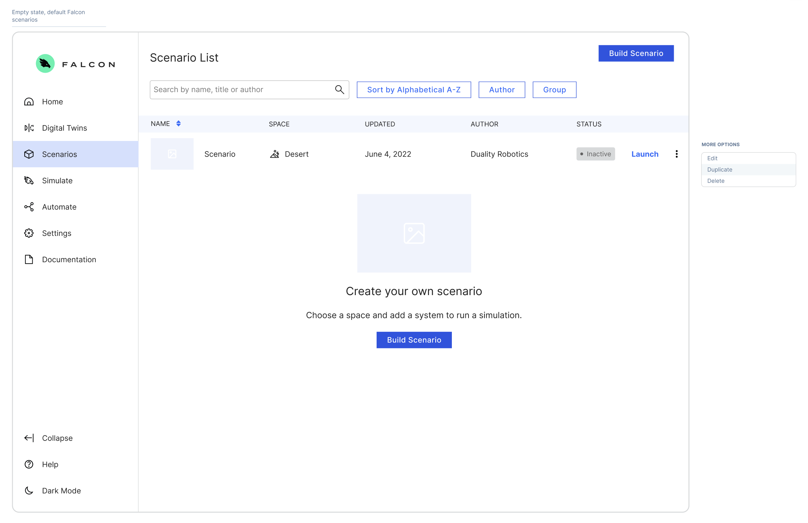Launch the Scenario
The height and width of the screenshot is (523, 808).
point(644,154)
